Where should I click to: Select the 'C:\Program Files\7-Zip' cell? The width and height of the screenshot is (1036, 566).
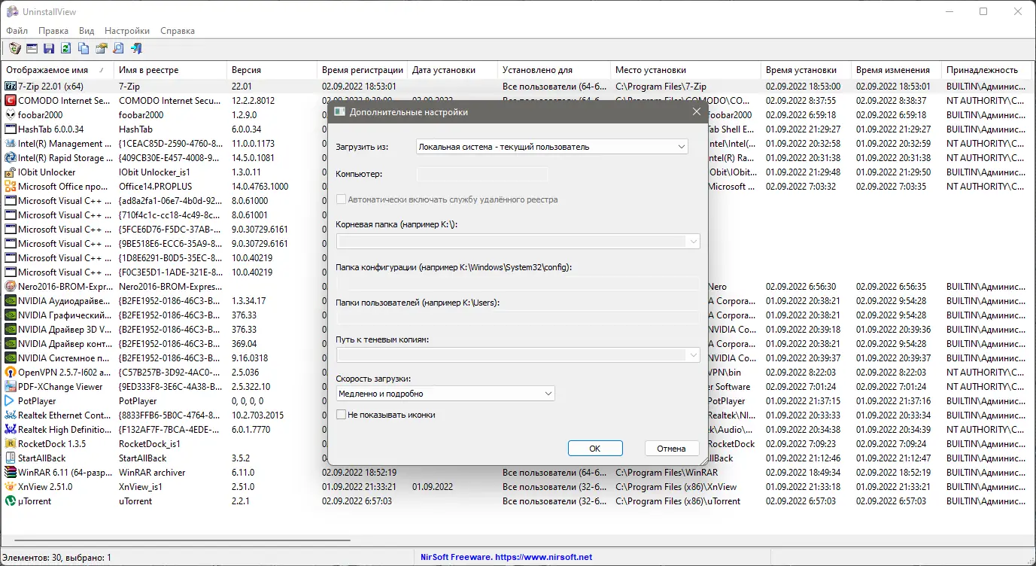[x=661, y=87]
